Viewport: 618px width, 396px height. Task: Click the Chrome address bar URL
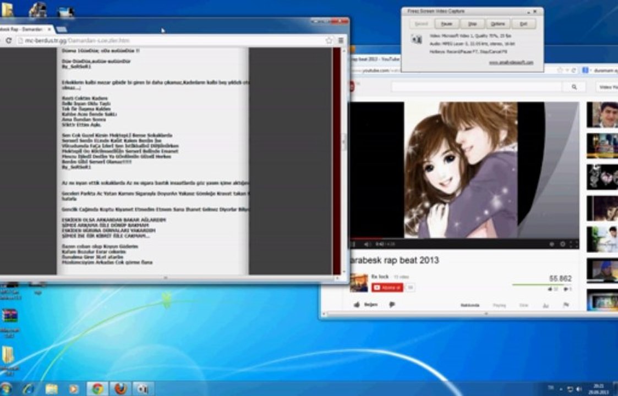click(x=77, y=41)
